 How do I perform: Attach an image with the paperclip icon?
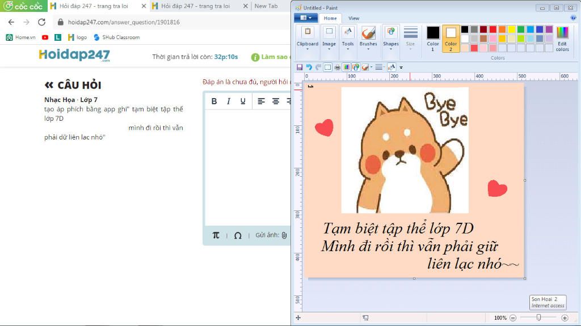pos(284,235)
